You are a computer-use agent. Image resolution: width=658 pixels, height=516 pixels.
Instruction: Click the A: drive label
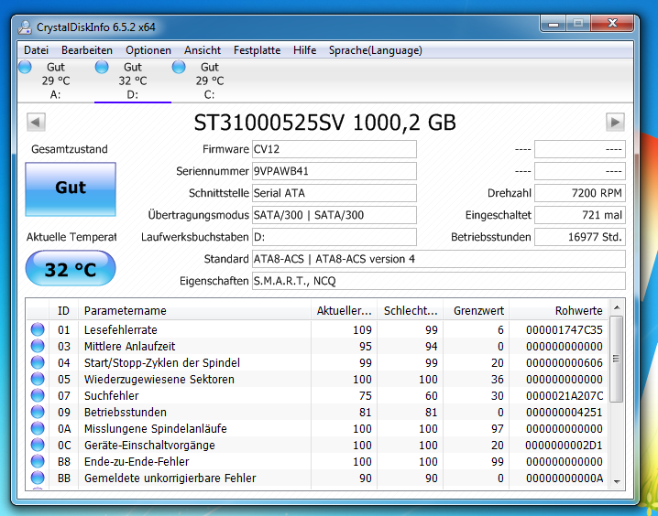click(x=55, y=94)
